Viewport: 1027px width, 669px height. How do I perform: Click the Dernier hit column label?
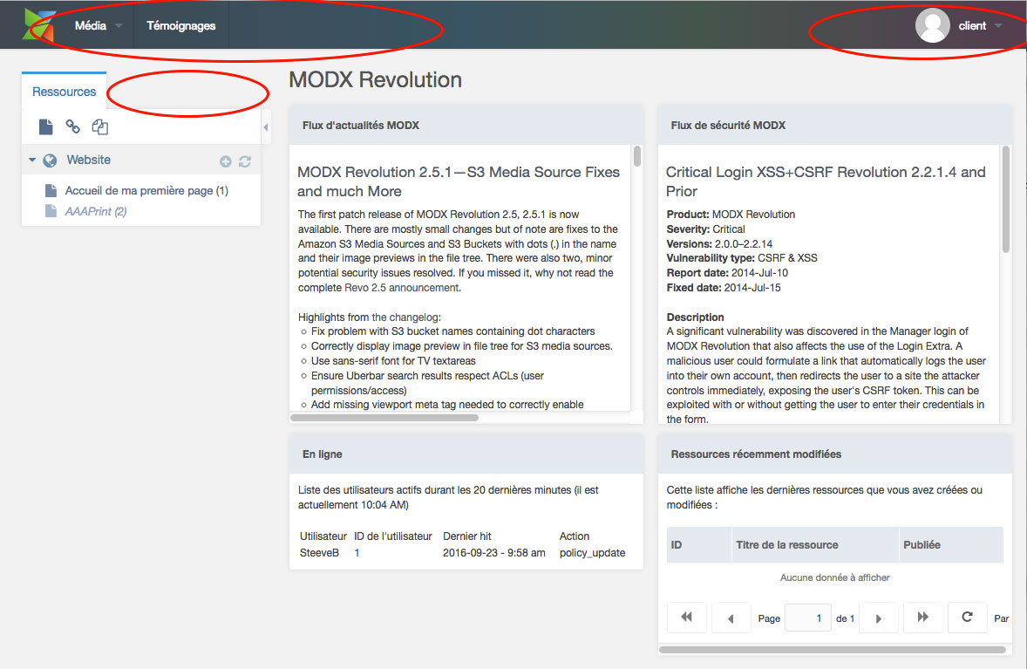click(x=467, y=536)
